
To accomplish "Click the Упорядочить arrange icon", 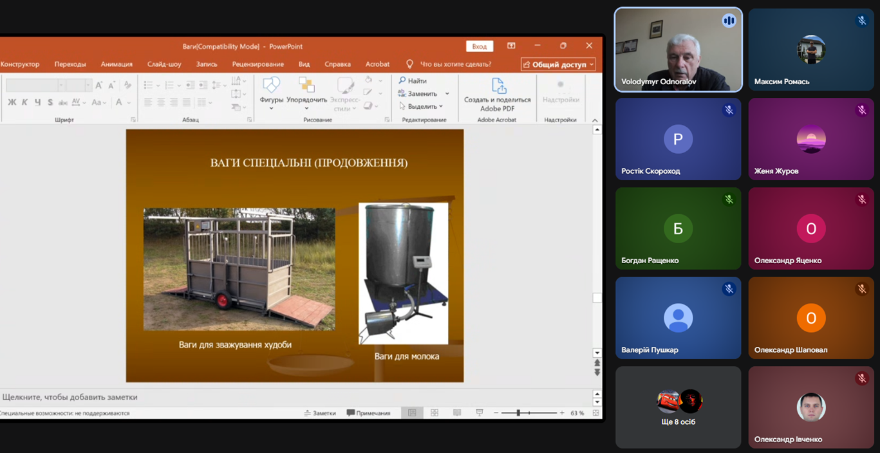I will pyautogui.click(x=306, y=86).
